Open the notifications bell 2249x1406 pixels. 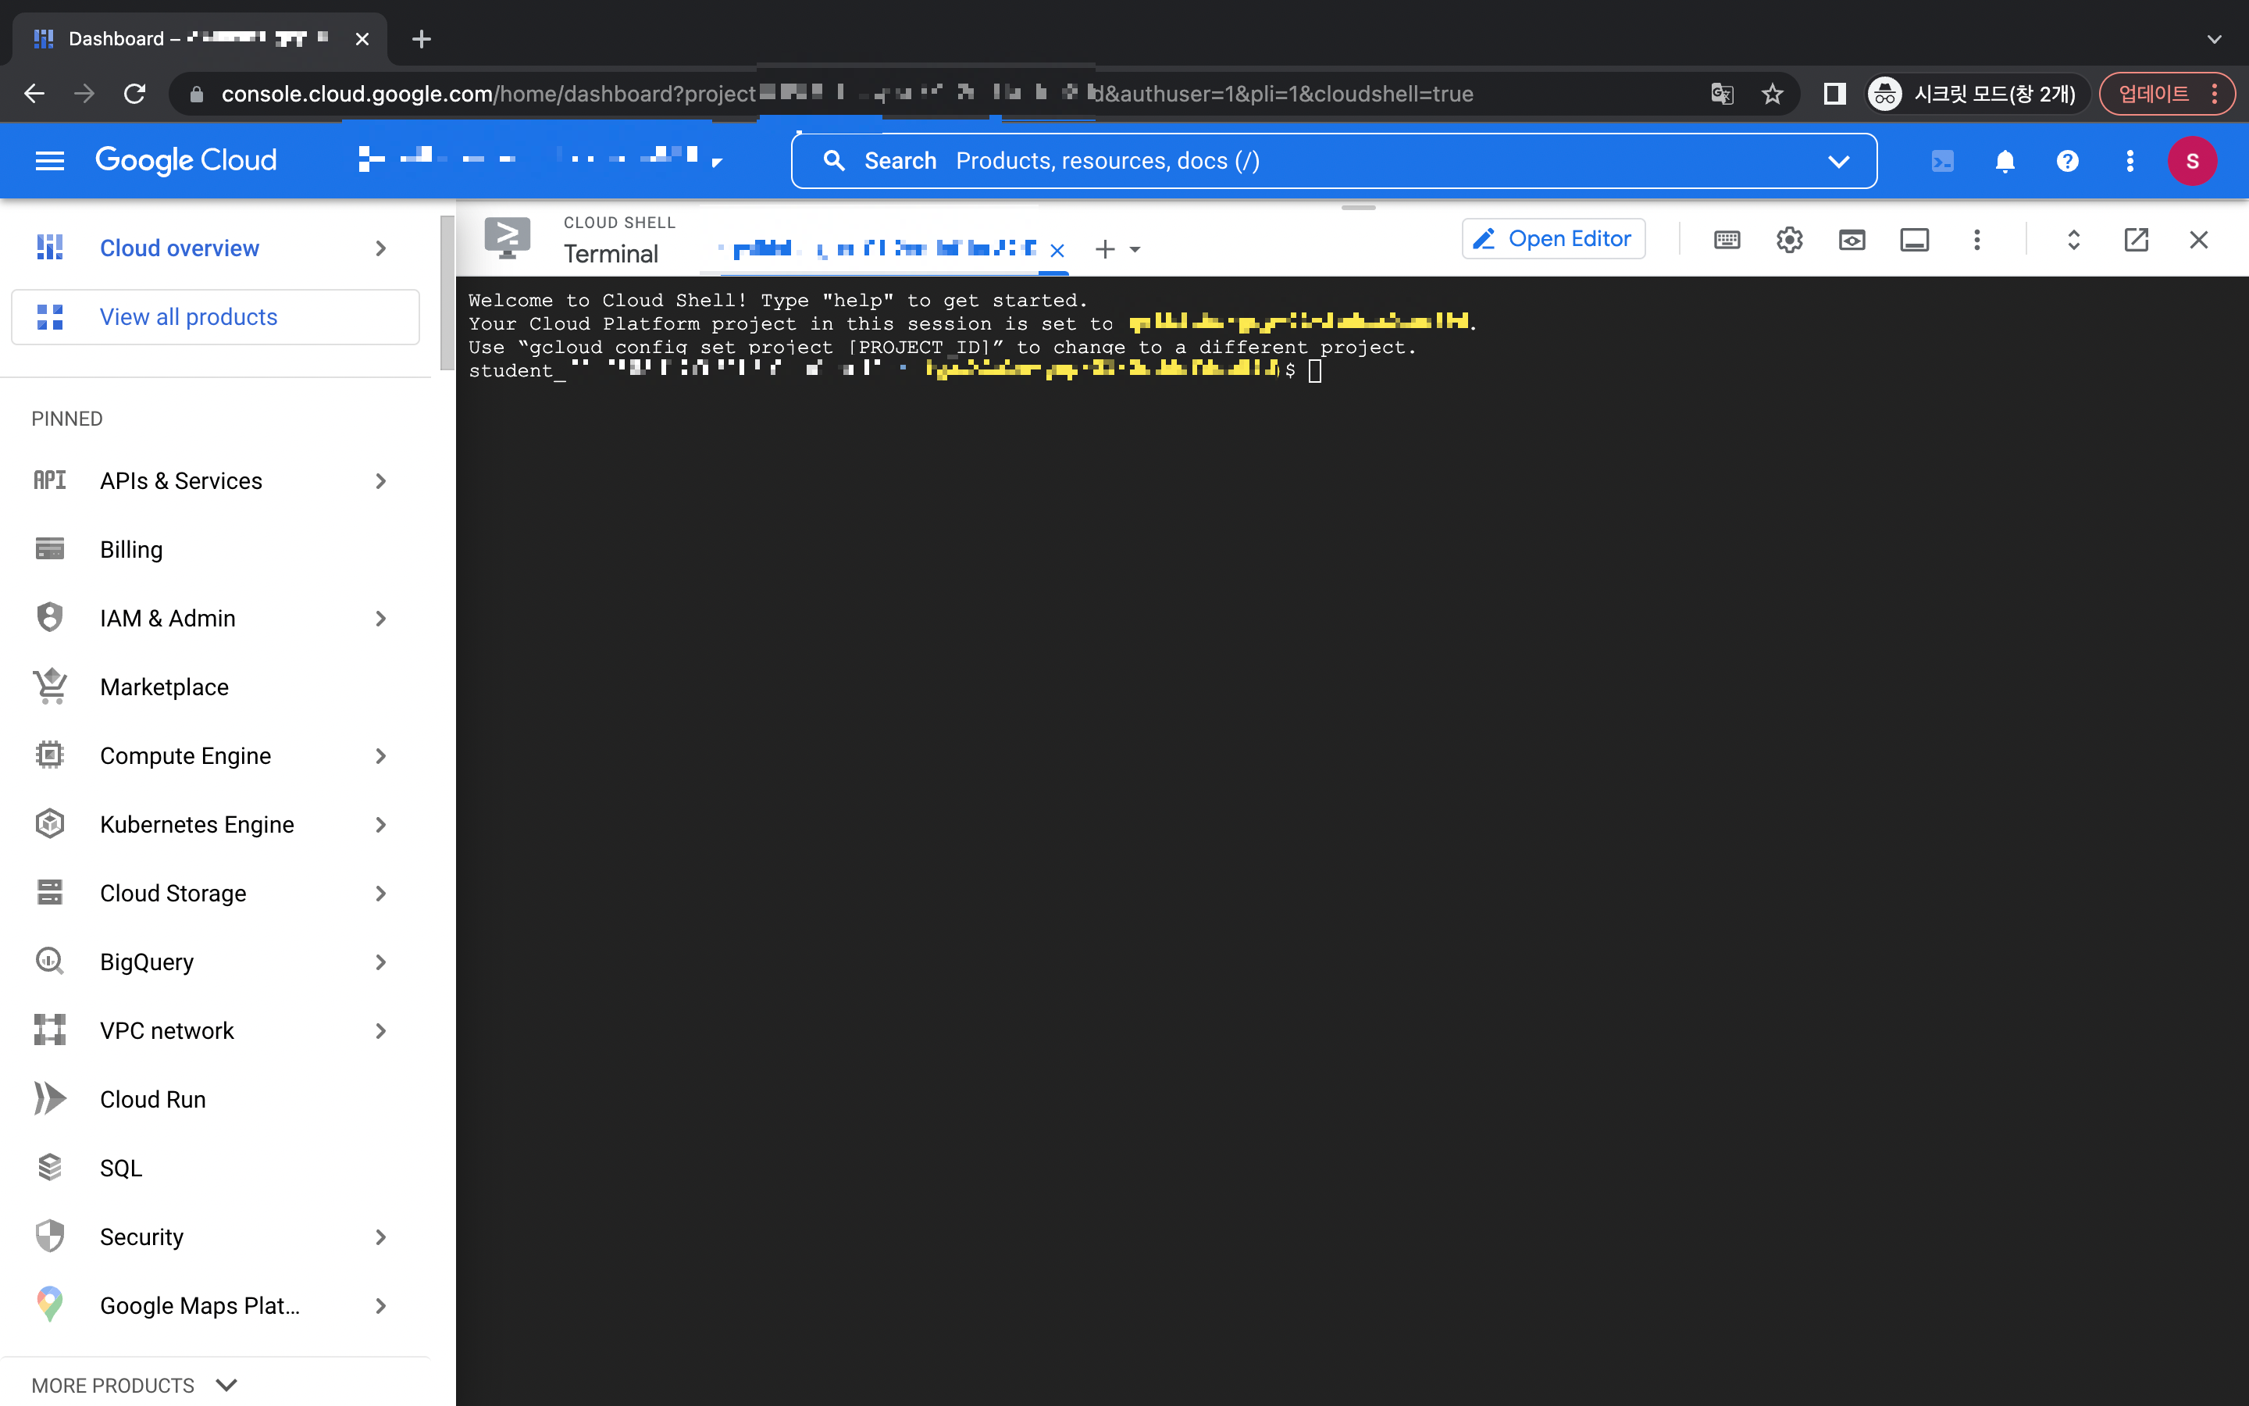[x=2005, y=161]
